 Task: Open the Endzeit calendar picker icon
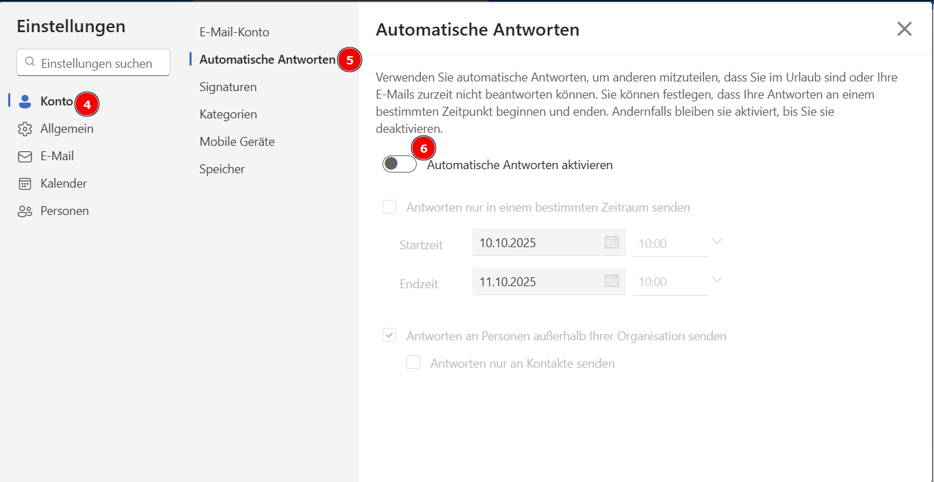611,281
